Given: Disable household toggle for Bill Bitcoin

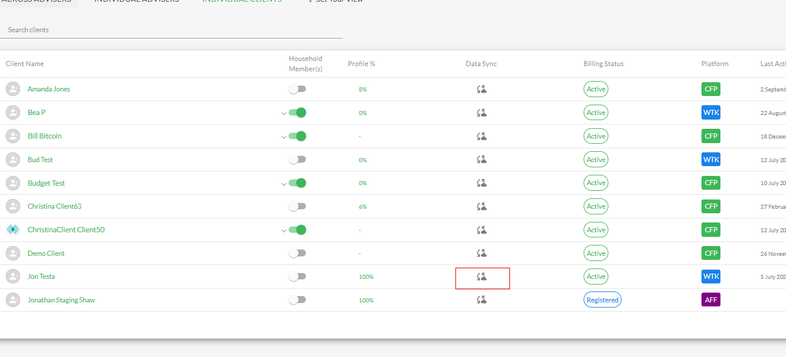Looking at the screenshot, I should click(x=297, y=136).
